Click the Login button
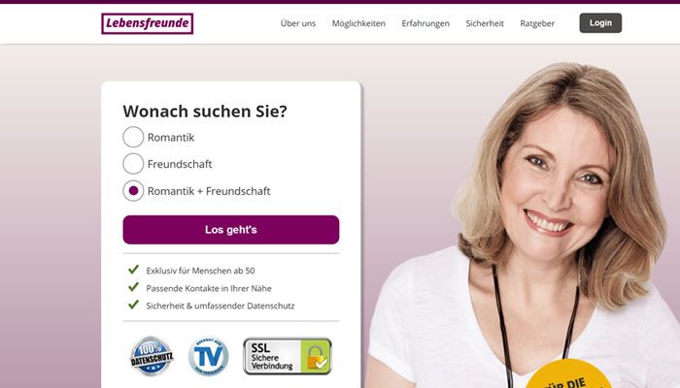This screenshot has width=680, height=388. coord(600,23)
